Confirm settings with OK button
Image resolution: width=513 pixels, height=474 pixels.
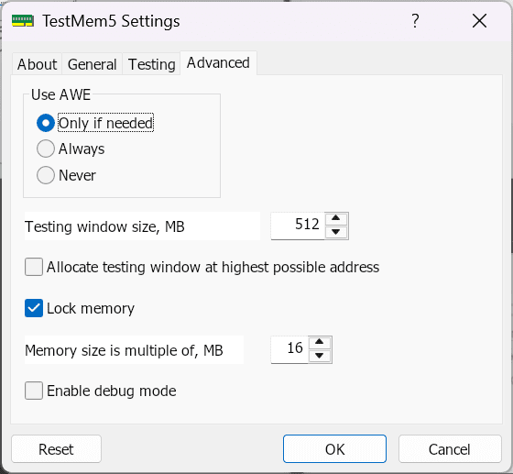click(x=334, y=449)
